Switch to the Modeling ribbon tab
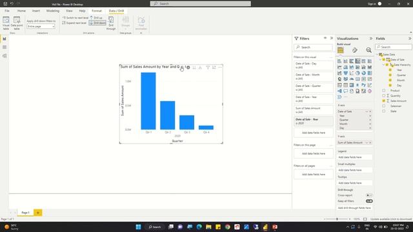Screen dimensions: 413x232 [53, 11]
